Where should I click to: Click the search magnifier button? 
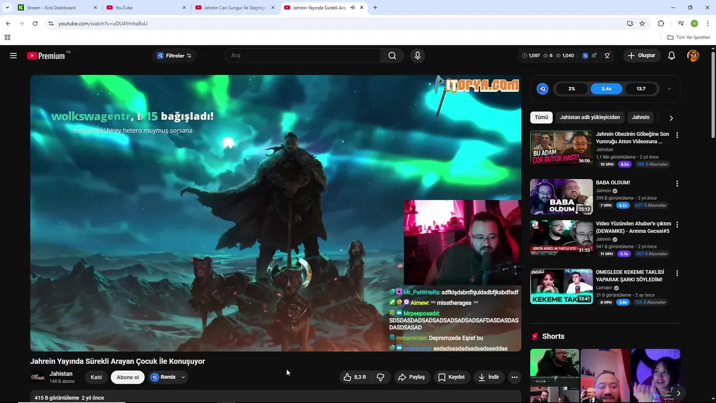click(392, 55)
